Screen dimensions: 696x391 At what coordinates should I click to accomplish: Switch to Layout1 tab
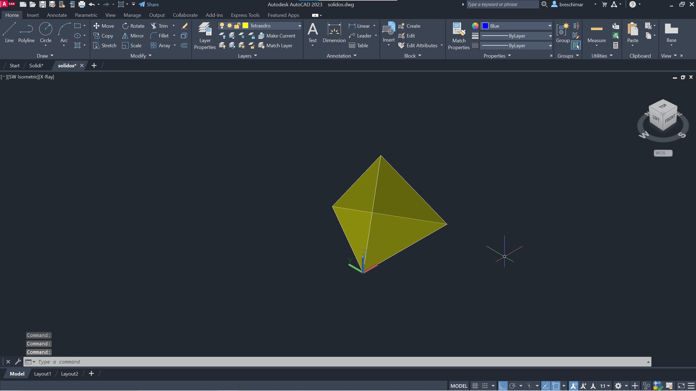(x=42, y=374)
